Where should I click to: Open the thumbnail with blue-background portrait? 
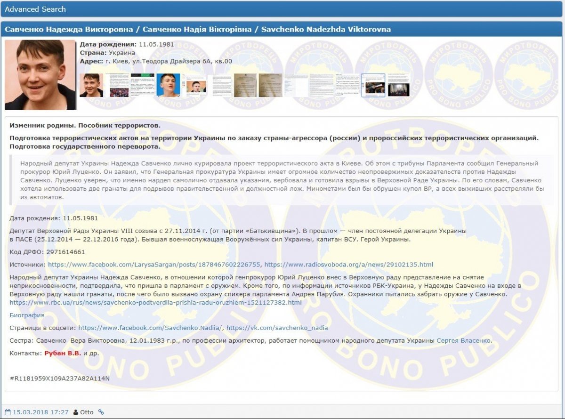(168, 85)
